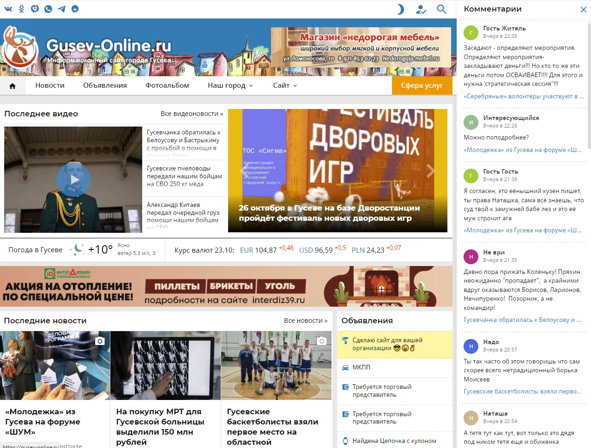Open the Odnoklassniki social icon
Screen dimensions: 591x448
point(21,9)
